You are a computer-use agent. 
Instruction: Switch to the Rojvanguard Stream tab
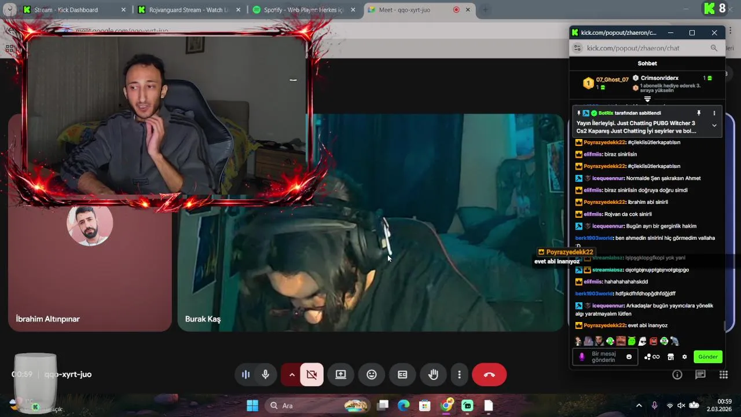(189, 10)
